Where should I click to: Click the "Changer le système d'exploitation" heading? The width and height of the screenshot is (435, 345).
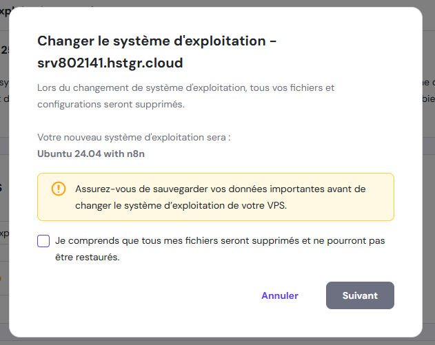click(x=152, y=41)
